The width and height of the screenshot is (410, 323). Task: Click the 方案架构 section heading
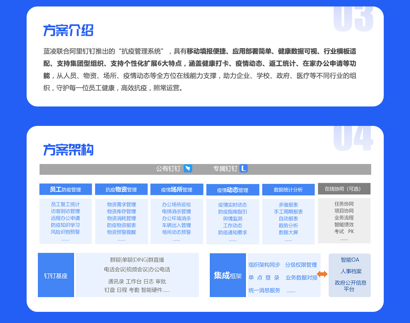68,150
